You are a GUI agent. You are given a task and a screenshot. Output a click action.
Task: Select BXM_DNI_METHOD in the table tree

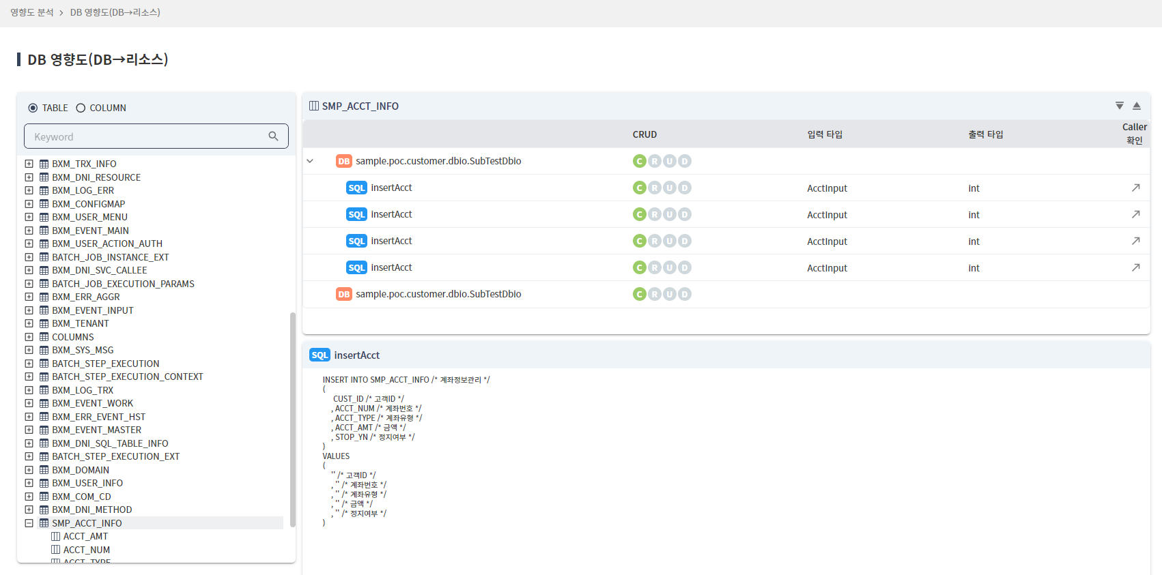pyautogui.click(x=92, y=510)
